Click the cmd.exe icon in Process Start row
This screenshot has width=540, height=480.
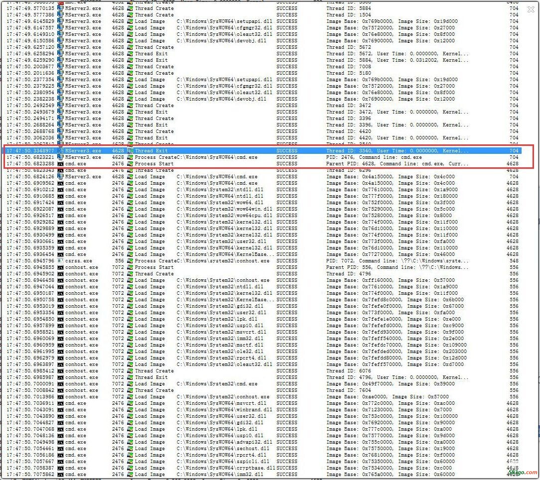click(61, 164)
